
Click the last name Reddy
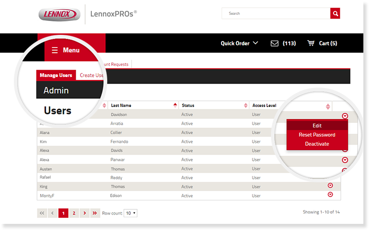click(x=116, y=178)
